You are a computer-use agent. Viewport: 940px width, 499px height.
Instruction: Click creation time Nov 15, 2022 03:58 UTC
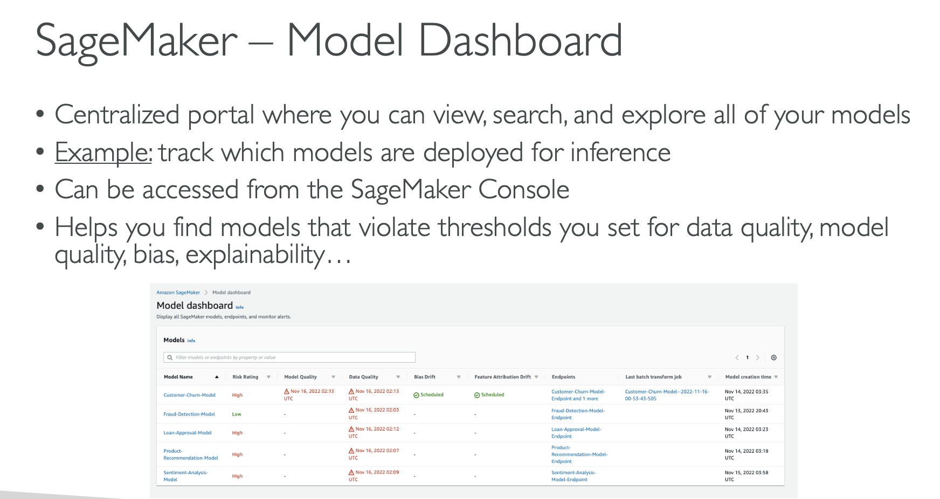point(747,476)
